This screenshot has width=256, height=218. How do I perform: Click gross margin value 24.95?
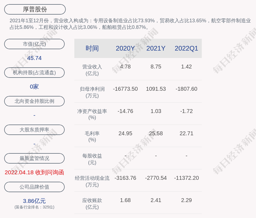(125, 133)
